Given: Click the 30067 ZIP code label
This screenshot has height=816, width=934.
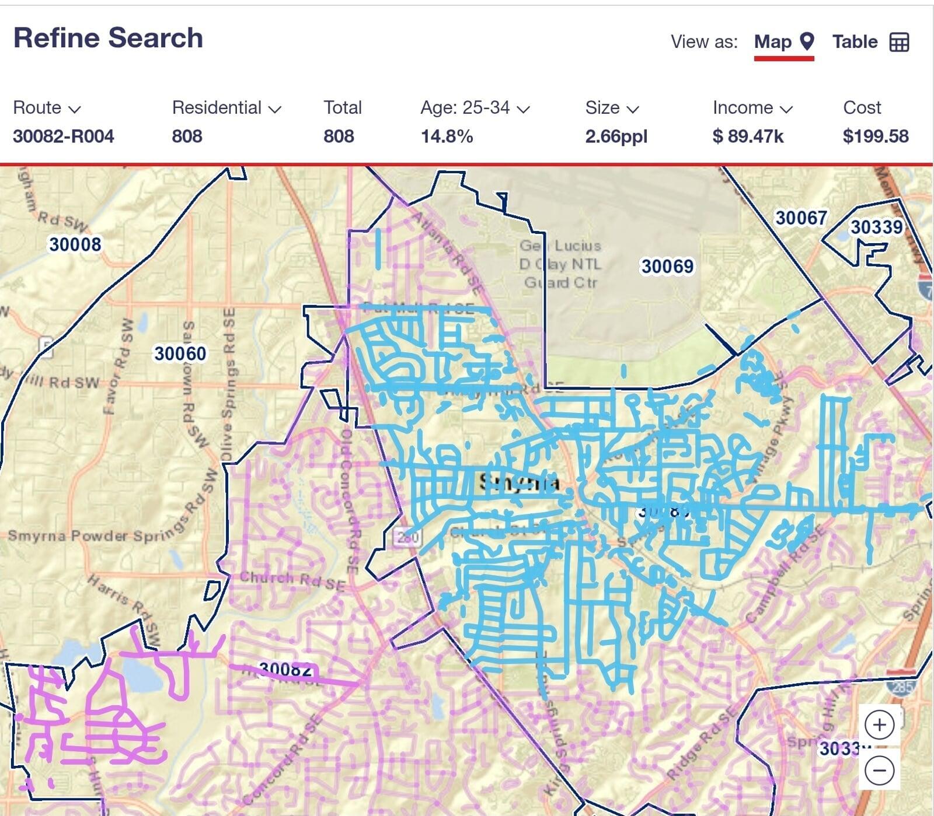Looking at the screenshot, I should click(801, 218).
